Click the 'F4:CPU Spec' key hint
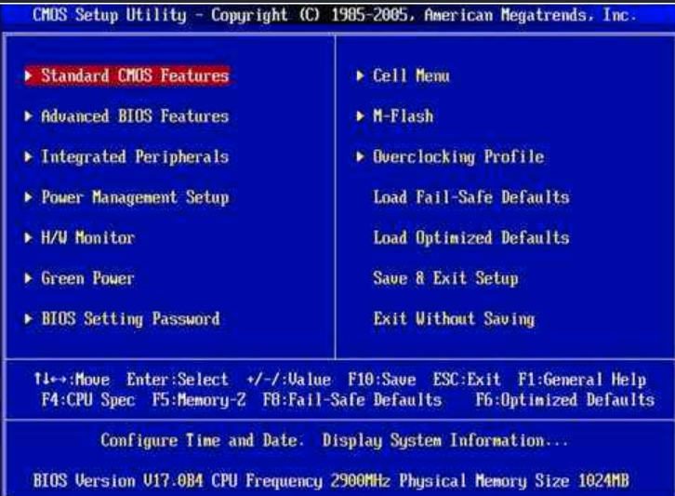Screen dimensions: 675x496 (x=88, y=400)
